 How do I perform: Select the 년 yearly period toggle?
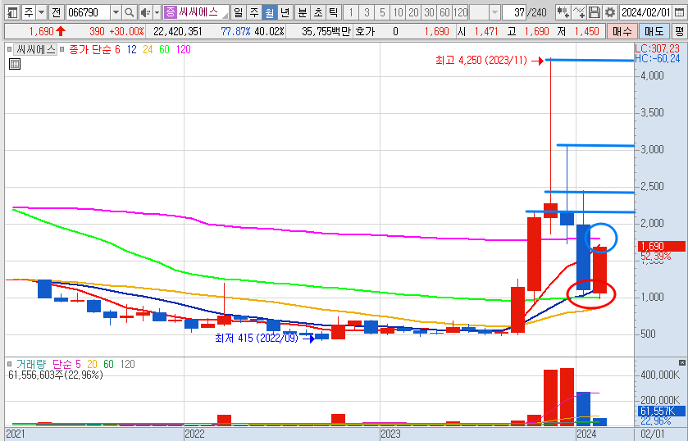[x=285, y=12]
